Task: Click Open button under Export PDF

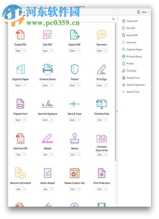Action: pyautogui.click(x=72, y=51)
